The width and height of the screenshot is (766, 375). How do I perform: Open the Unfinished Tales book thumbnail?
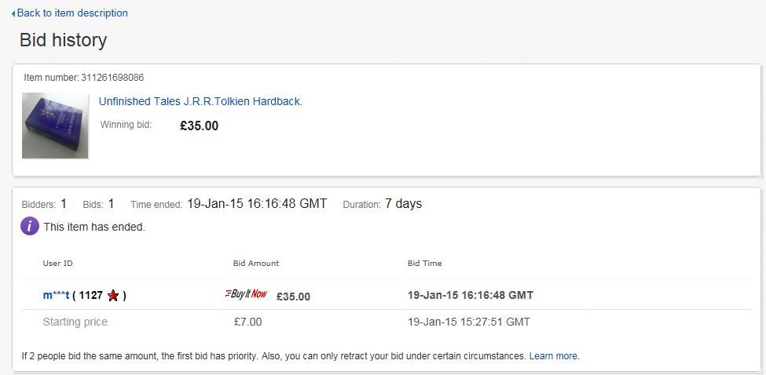point(55,126)
